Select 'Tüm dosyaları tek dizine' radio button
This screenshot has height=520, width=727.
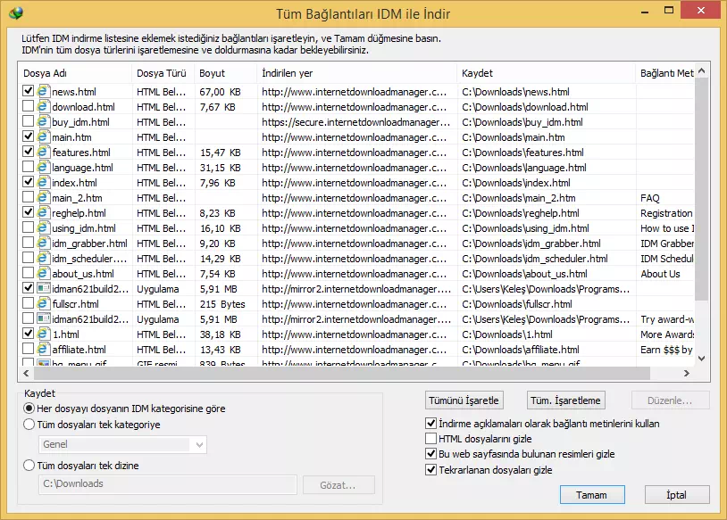(29, 466)
